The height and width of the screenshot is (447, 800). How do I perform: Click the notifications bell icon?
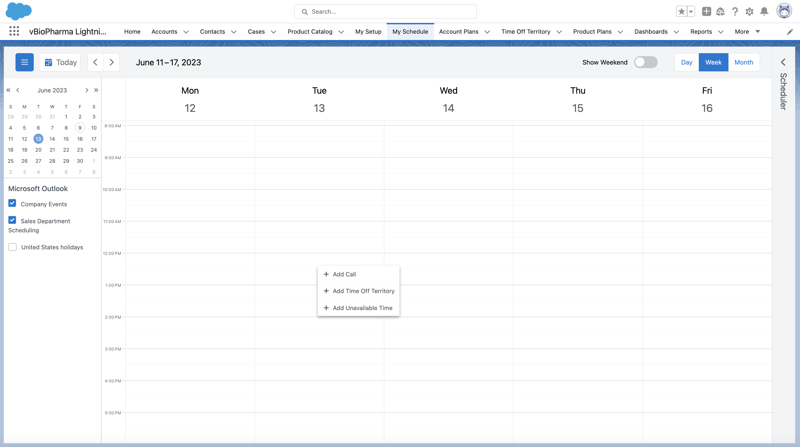pyautogui.click(x=764, y=11)
